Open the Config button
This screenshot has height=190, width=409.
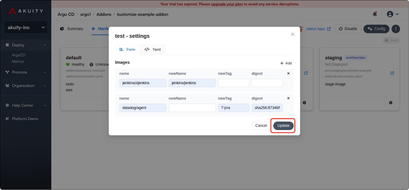pos(376,29)
